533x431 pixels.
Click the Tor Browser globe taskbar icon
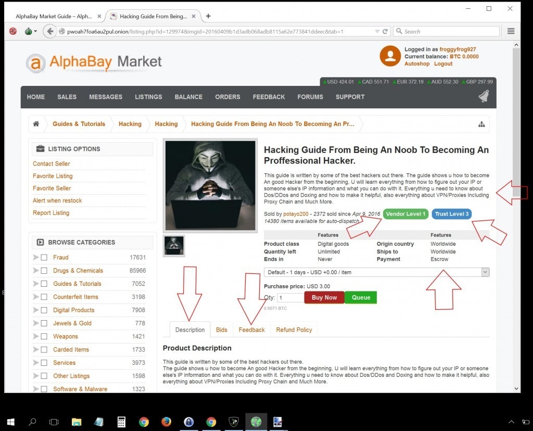[x=256, y=422]
